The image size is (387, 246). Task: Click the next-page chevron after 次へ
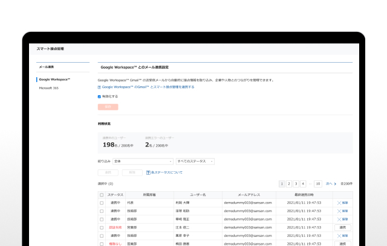(335, 184)
